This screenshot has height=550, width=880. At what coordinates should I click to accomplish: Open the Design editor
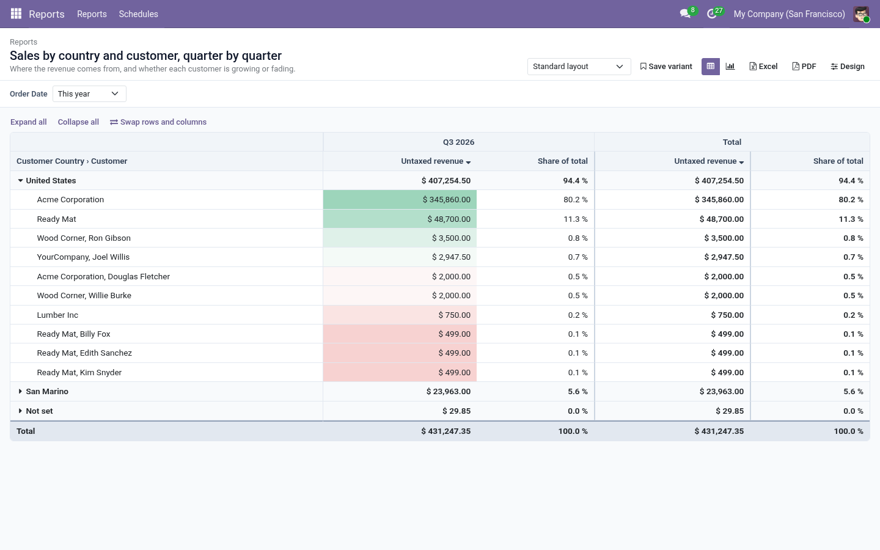(848, 67)
